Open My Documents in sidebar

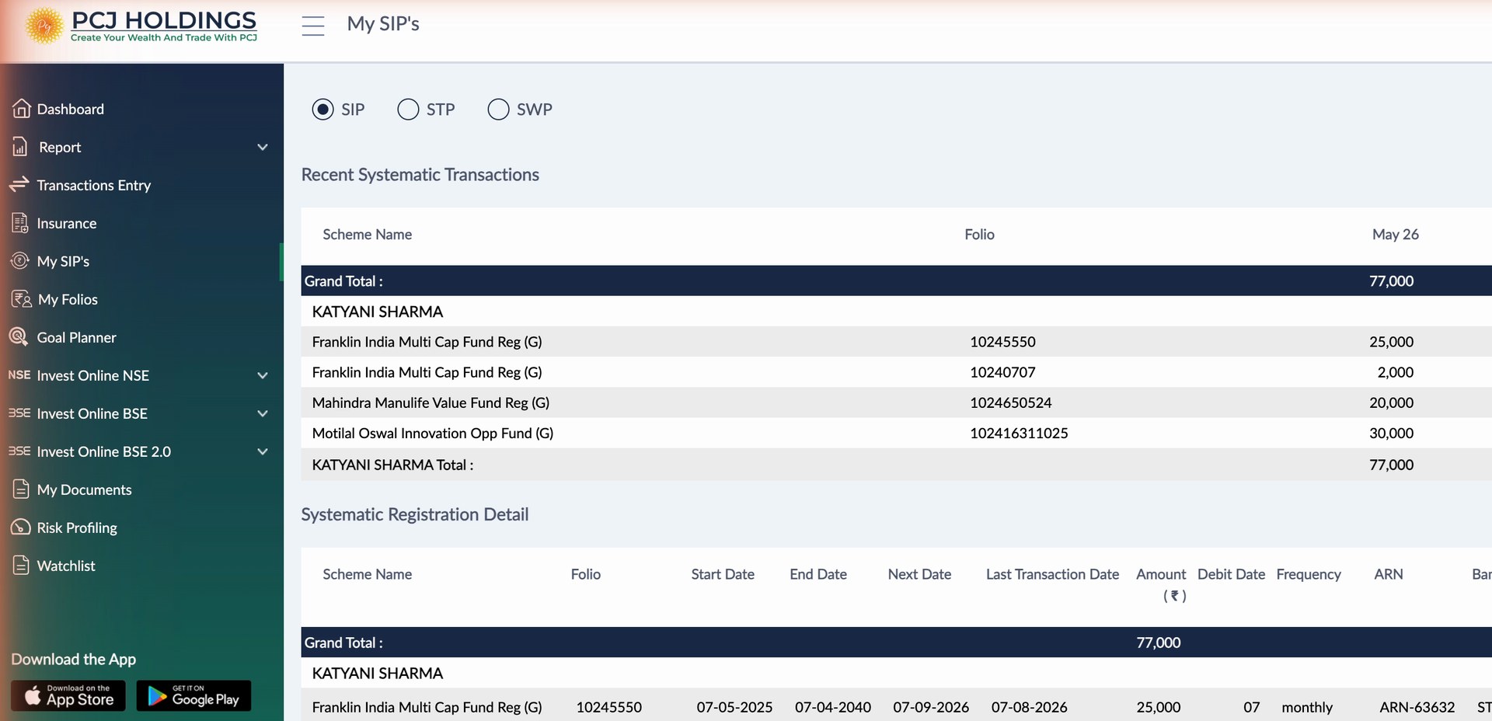(84, 489)
